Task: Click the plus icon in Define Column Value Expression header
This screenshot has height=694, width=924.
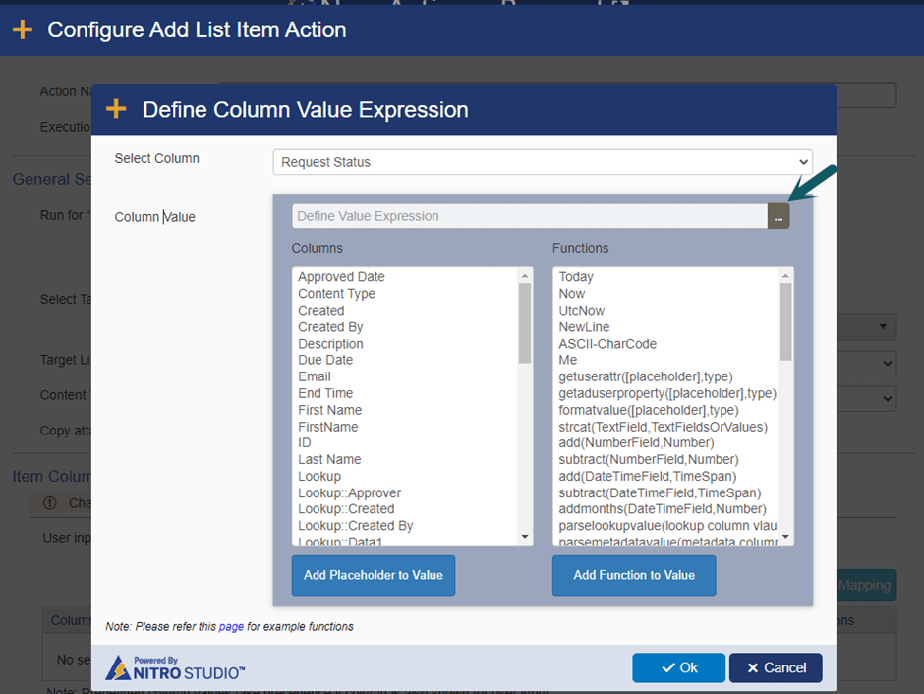Action: (x=116, y=110)
